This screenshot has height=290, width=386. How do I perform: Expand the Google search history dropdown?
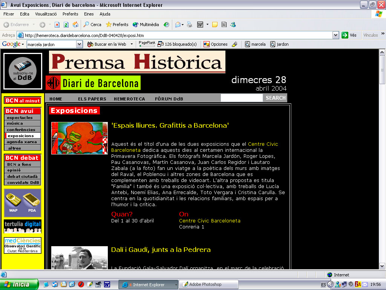pos(79,45)
